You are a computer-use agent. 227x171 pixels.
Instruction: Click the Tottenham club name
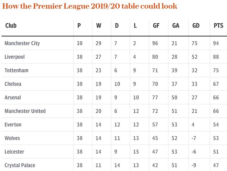pyautogui.click(x=17, y=70)
